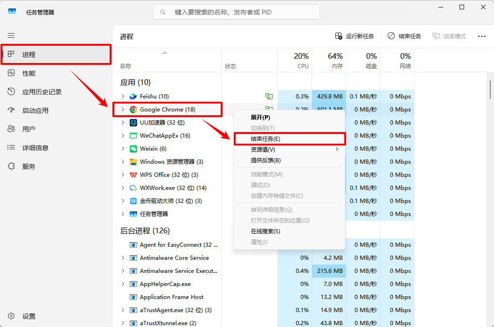
Task: Open the 用户 users page
Action: [x=56, y=129]
